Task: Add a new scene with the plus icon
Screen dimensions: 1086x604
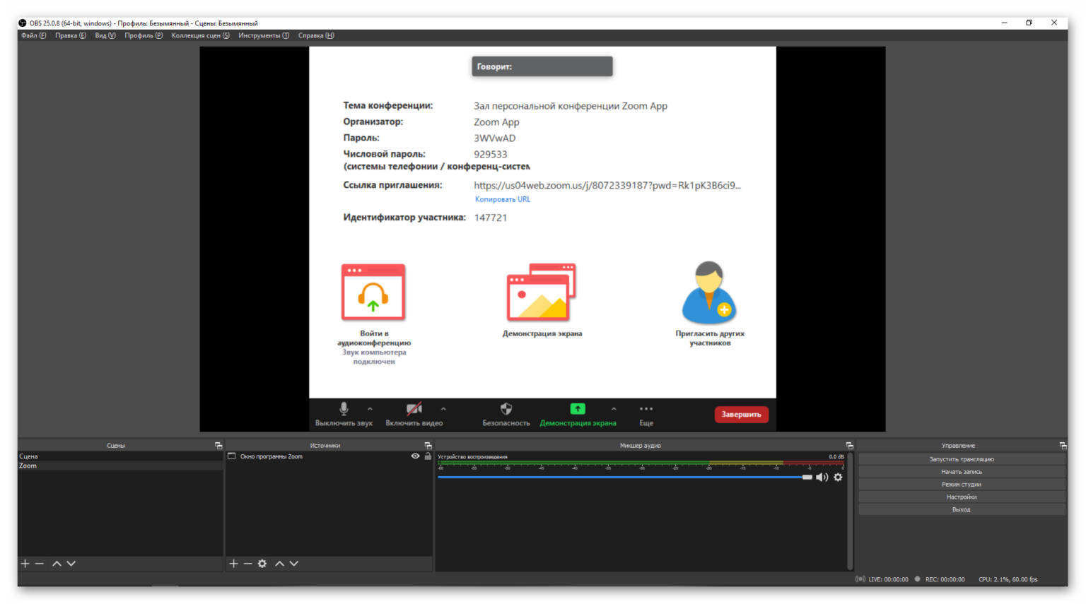Action: 25,564
